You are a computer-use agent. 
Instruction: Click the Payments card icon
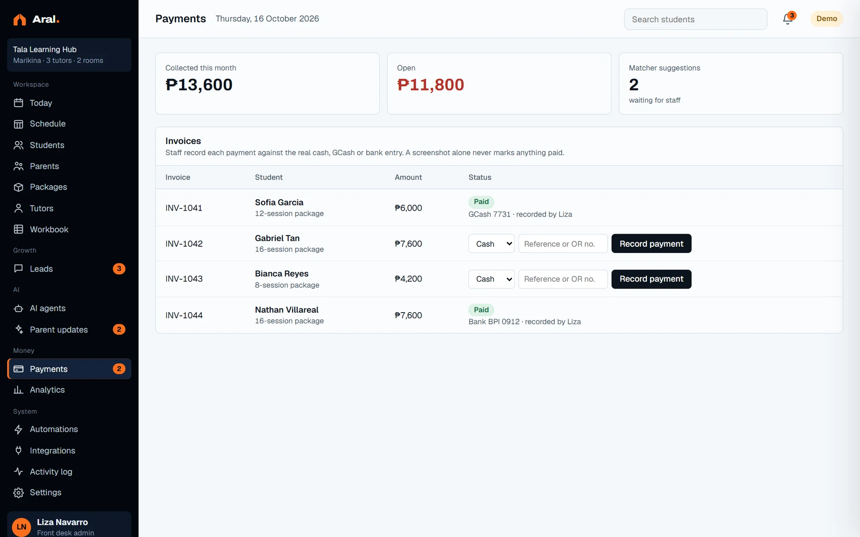18,369
